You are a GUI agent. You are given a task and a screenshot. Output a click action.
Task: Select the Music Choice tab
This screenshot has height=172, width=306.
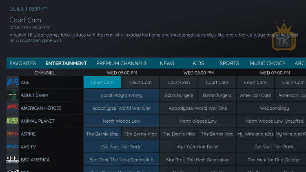[267, 63]
